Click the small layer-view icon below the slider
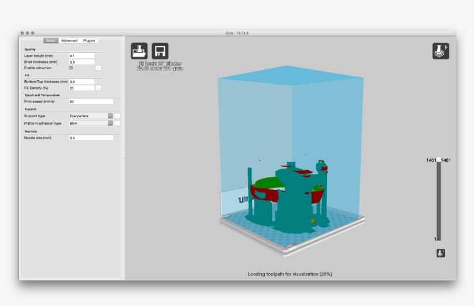The image size is (474, 306). [440, 253]
